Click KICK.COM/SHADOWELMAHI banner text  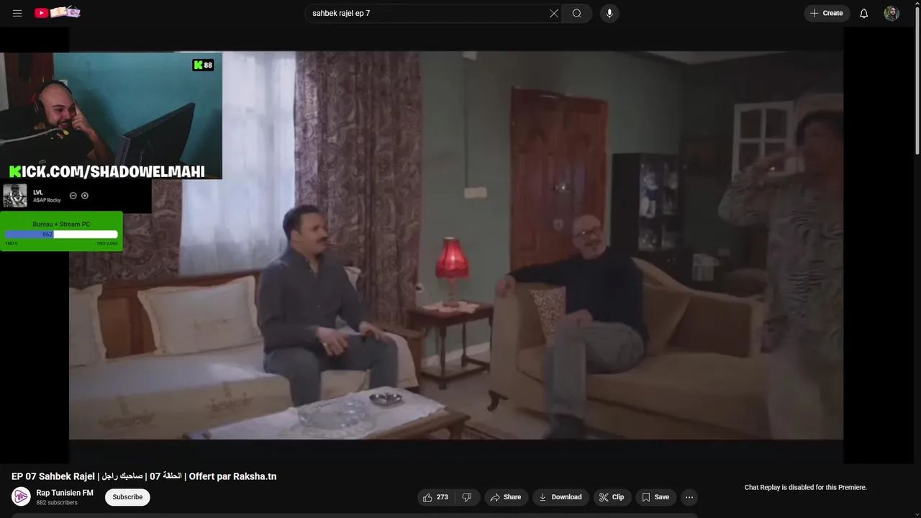point(107,171)
